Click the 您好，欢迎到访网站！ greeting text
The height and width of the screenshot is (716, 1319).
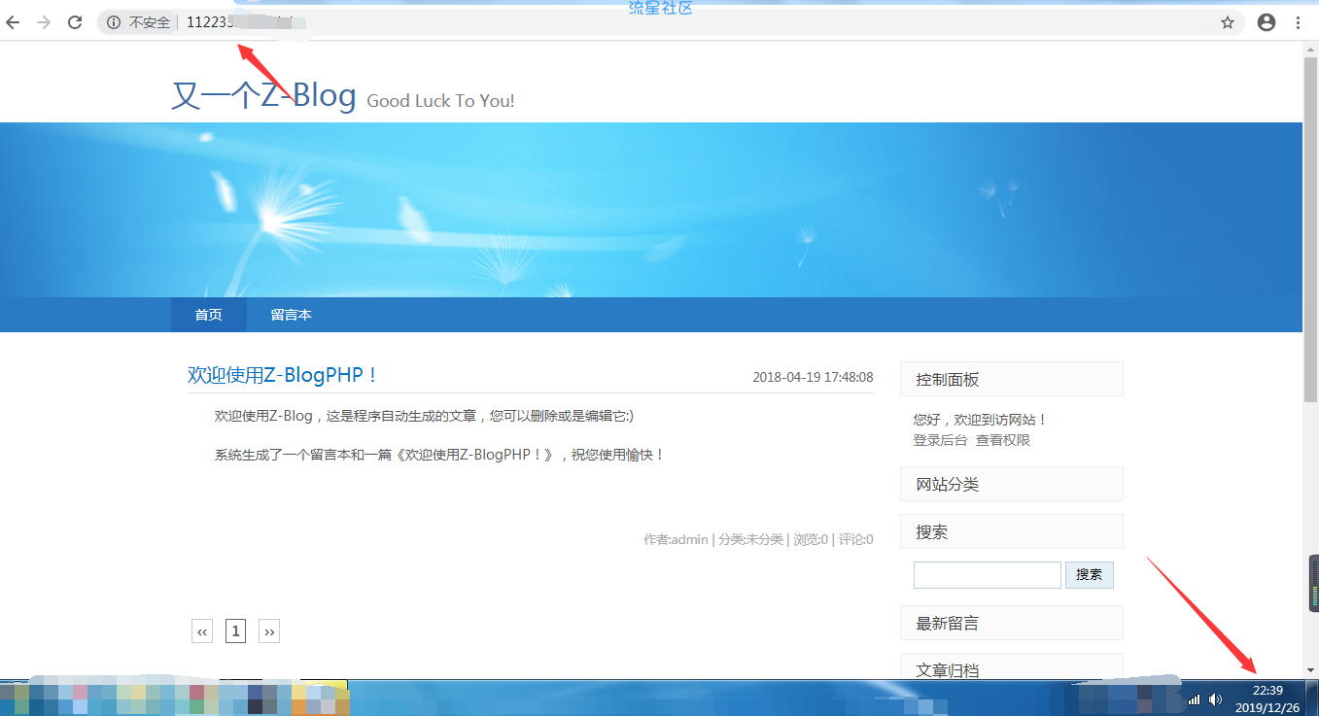click(980, 420)
